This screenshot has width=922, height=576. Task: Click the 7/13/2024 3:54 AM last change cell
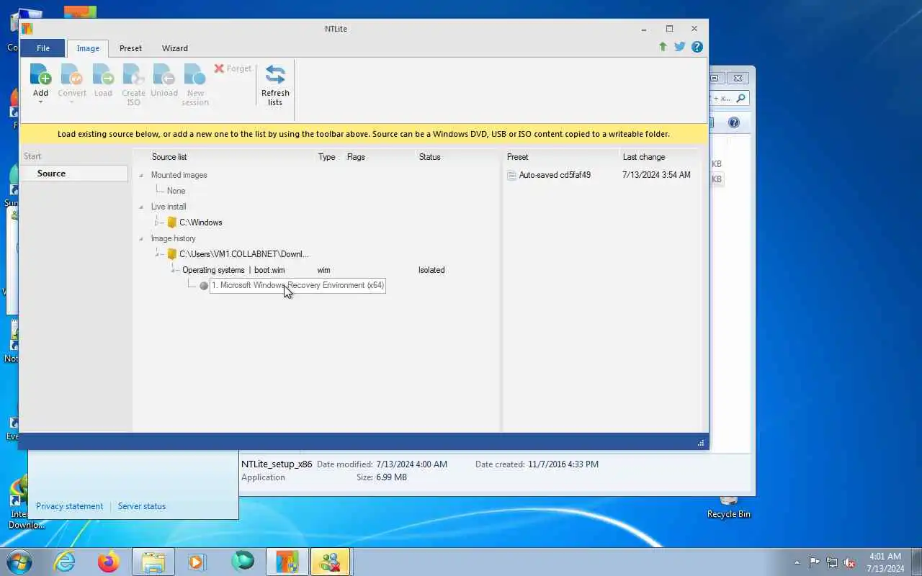(x=656, y=175)
